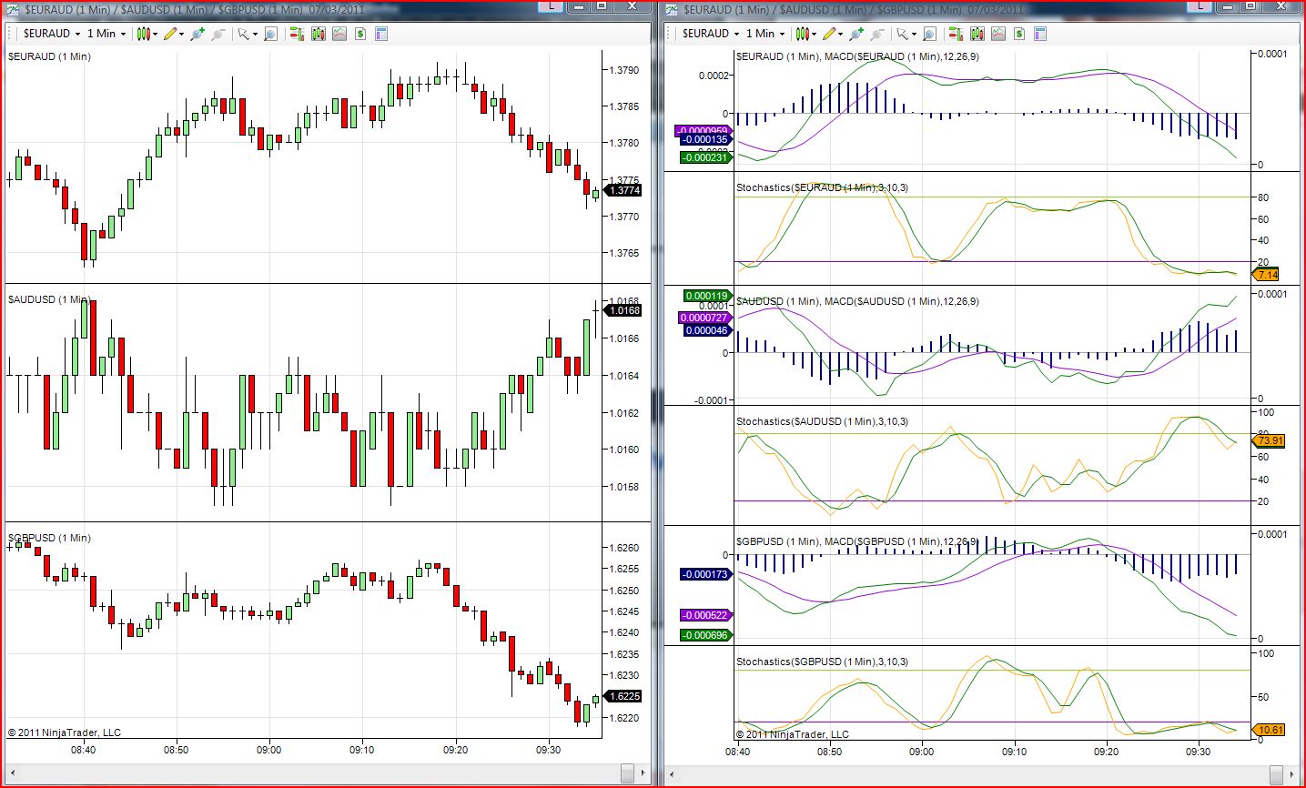Viewport: 1306px width, 788px height.
Task: Click the chart icon in the right window's title bar
Action: [x=673, y=9]
